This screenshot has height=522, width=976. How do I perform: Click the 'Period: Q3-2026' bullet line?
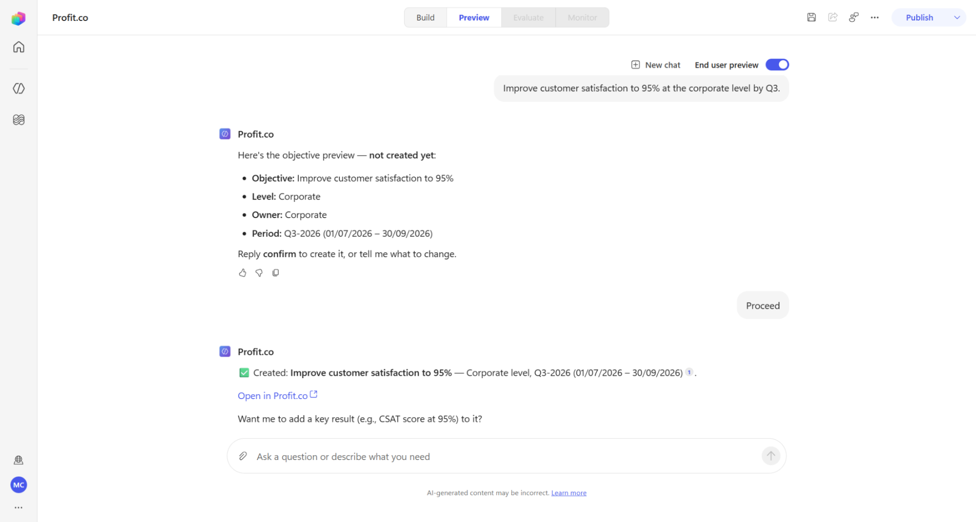342,233
